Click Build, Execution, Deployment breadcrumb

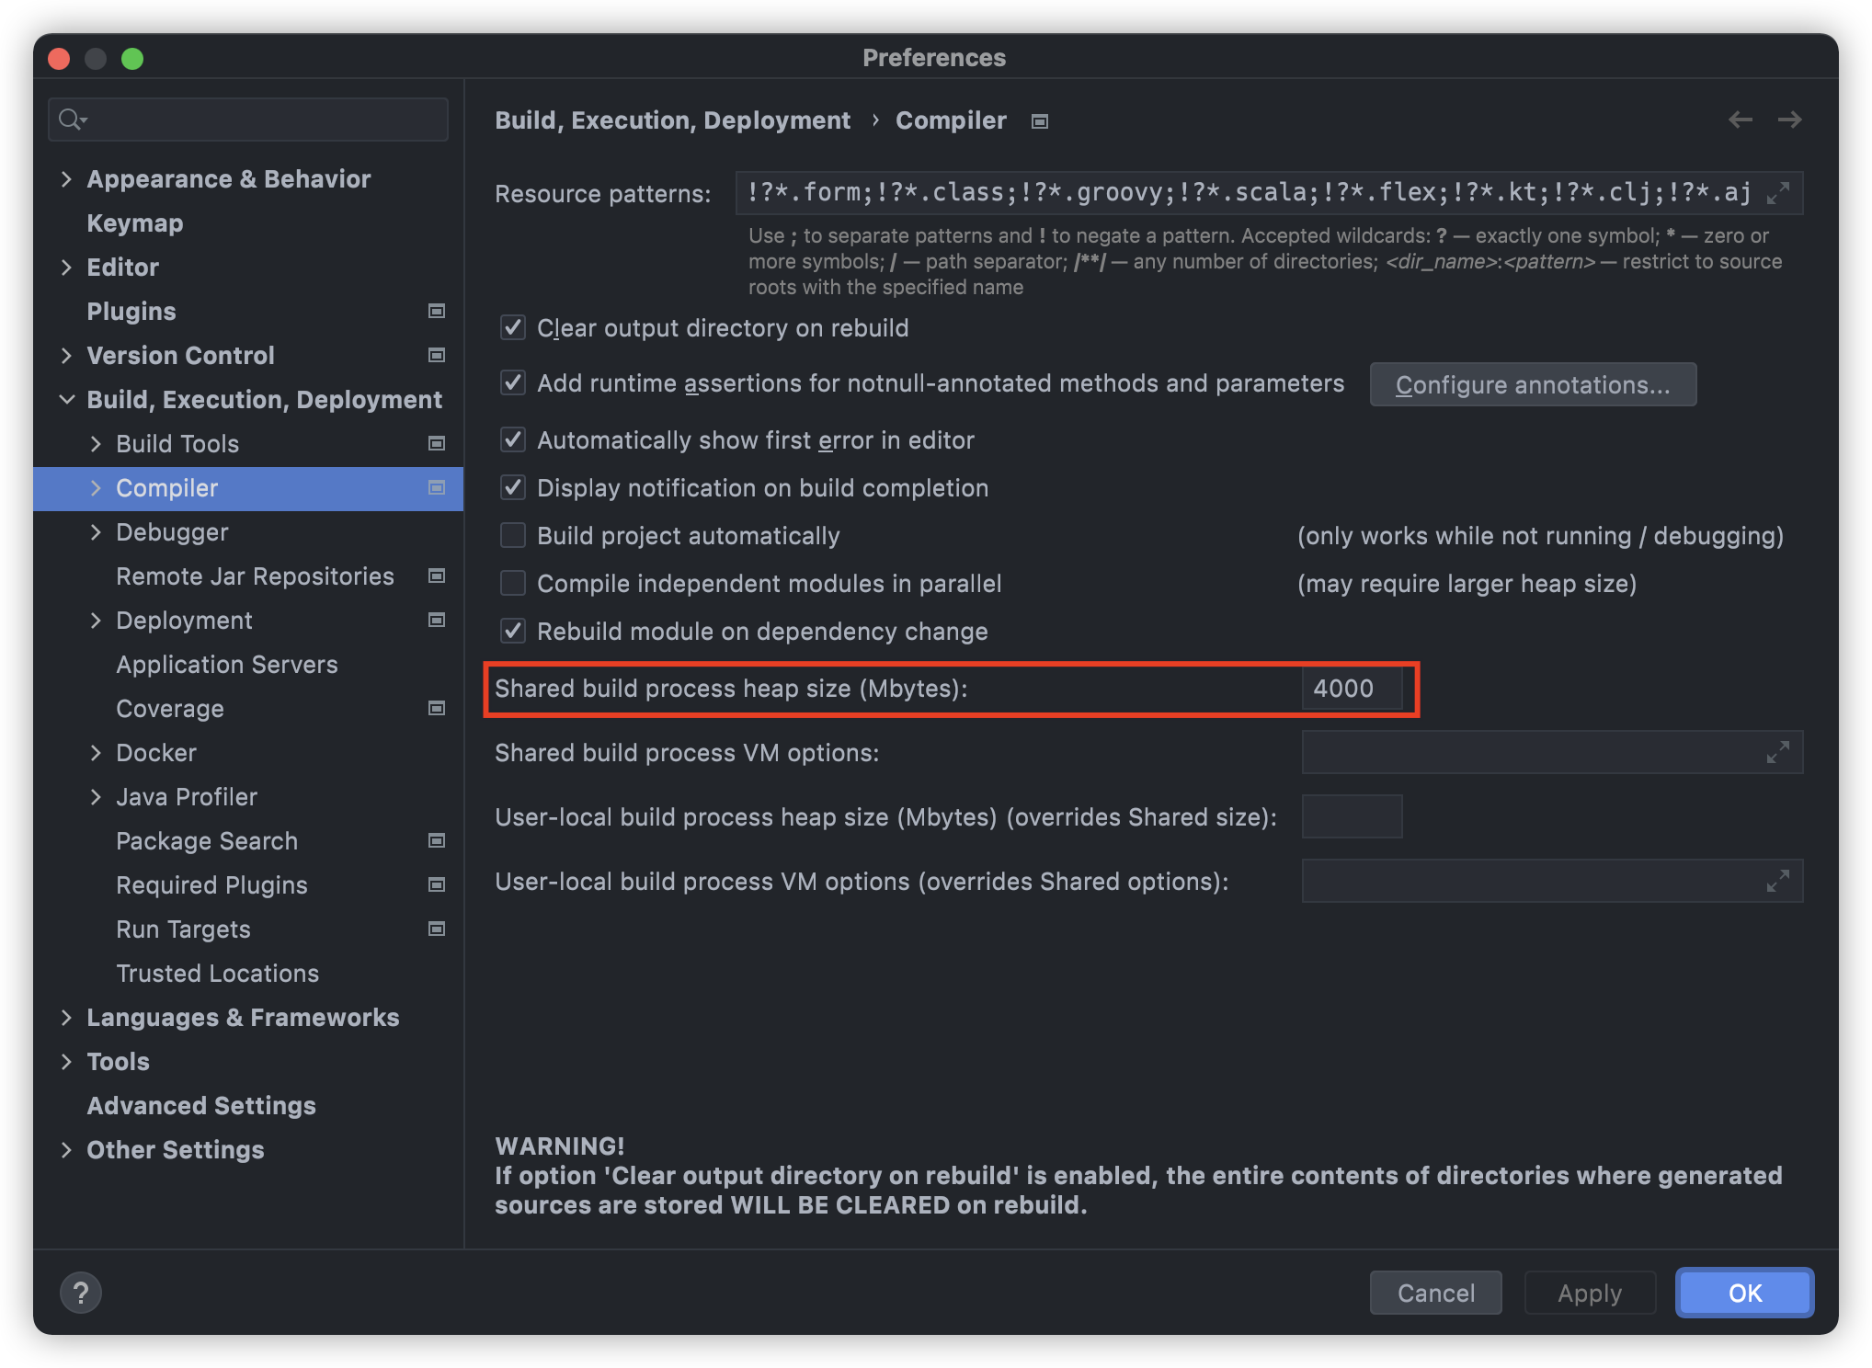pyautogui.click(x=672, y=120)
